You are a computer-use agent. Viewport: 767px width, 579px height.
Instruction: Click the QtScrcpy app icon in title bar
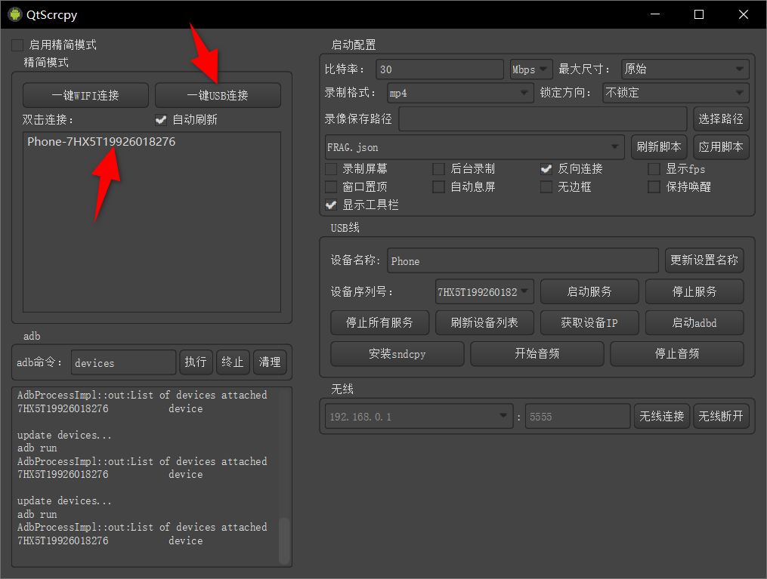tap(16, 14)
